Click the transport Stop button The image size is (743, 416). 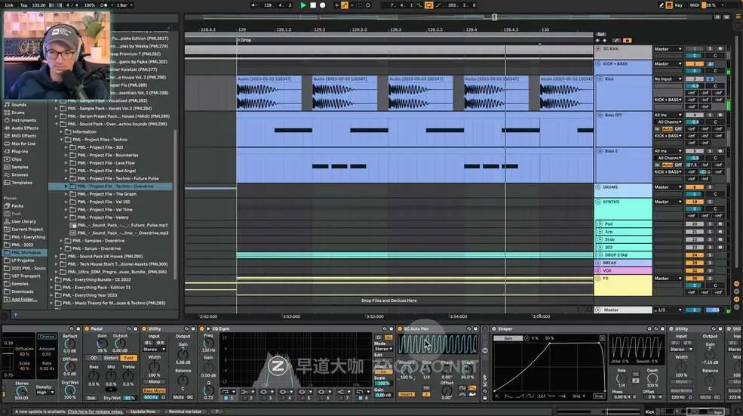[313, 5]
